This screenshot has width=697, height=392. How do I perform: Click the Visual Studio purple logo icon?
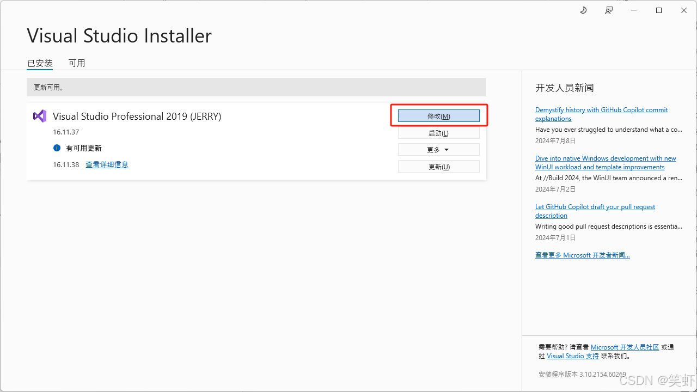(x=40, y=116)
